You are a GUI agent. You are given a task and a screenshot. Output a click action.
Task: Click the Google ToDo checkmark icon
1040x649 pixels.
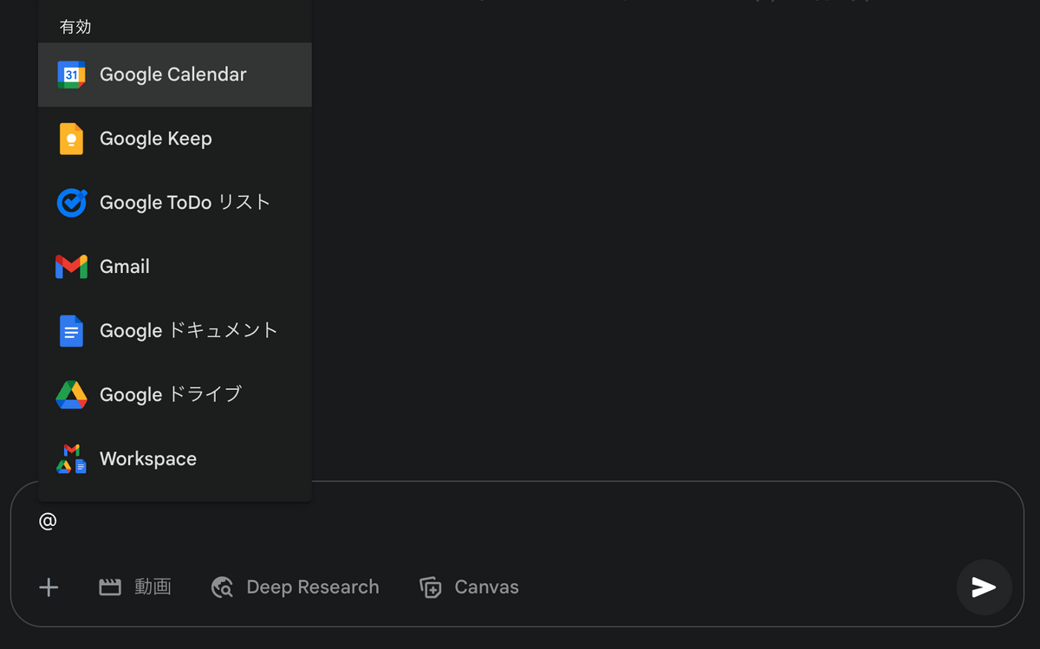pos(71,203)
